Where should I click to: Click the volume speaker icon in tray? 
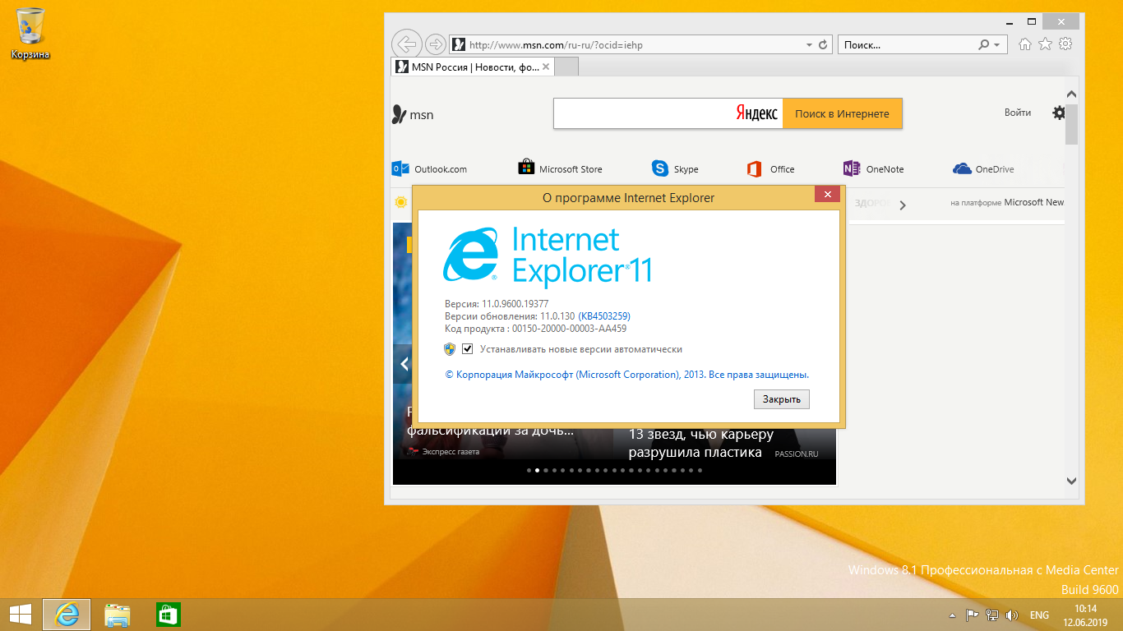(1012, 615)
